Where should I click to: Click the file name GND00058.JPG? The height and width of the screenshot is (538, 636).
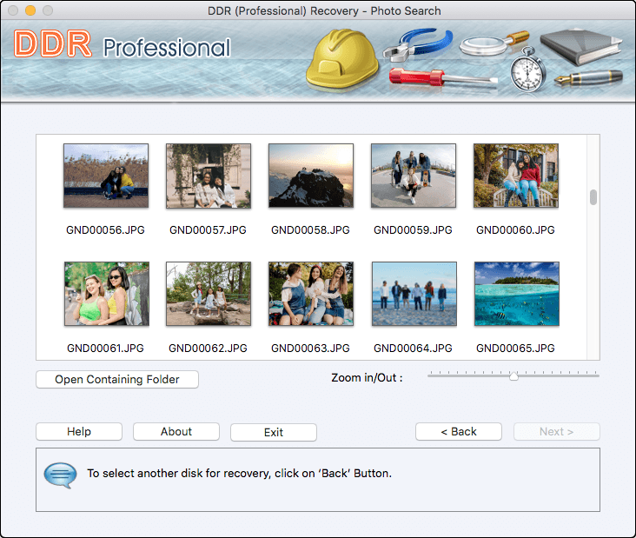point(310,230)
